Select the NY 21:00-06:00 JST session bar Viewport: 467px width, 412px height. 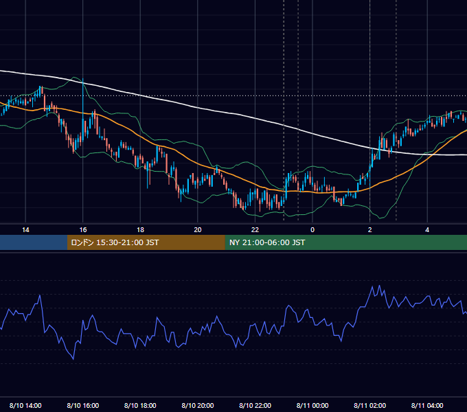345,242
